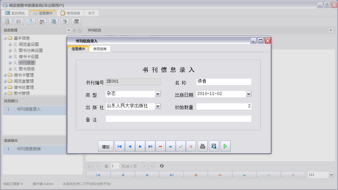
Task: Open the 出版日期 date picker dropdown
Action: point(249,94)
